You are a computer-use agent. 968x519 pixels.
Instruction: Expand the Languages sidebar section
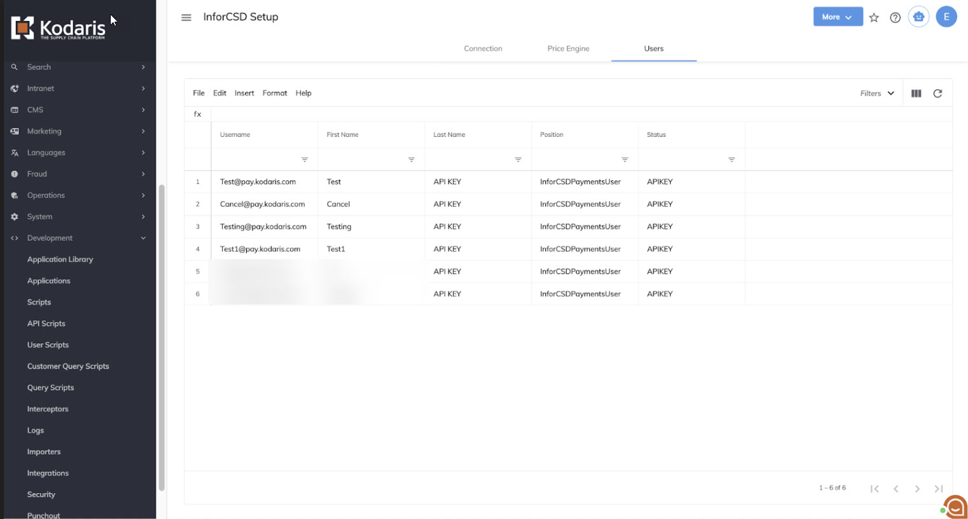click(x=143, y=153)
